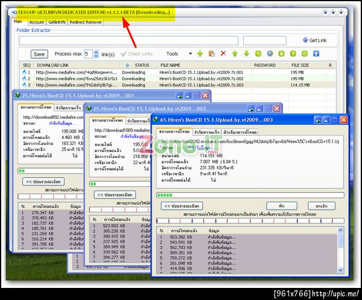362x300 pixels.
Task: Click the 923.382 KB row in ...003 list
Action: [x=247, y=237]
